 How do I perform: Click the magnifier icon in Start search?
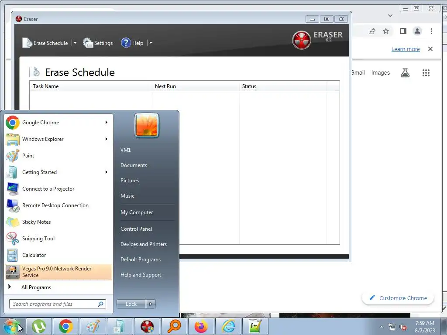(x=101, y=304)
